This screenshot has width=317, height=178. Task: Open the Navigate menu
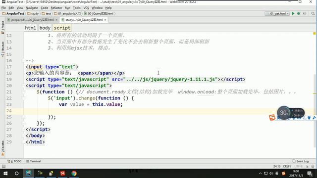coord(32,8)
